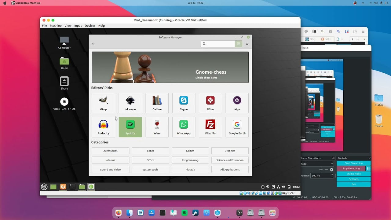Show All Applications category
The height and width of the screenshot is (220, 391).
(x=230, y=169)
